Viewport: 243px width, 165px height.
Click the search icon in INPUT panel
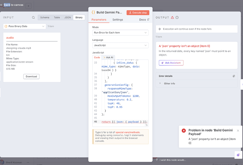tap(33, 17)
